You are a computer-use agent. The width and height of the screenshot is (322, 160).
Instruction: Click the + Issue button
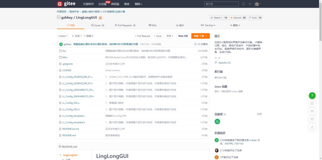point(158,36)
